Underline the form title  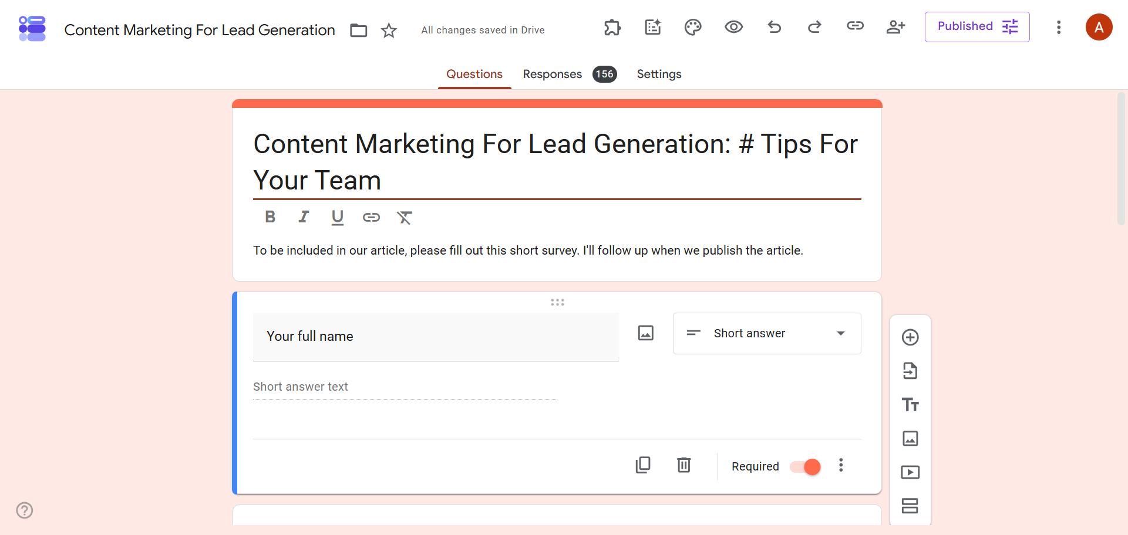pos(337,218)
